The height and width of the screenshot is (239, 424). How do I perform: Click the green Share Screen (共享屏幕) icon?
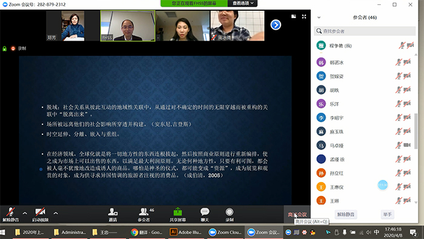click(177, 212)
